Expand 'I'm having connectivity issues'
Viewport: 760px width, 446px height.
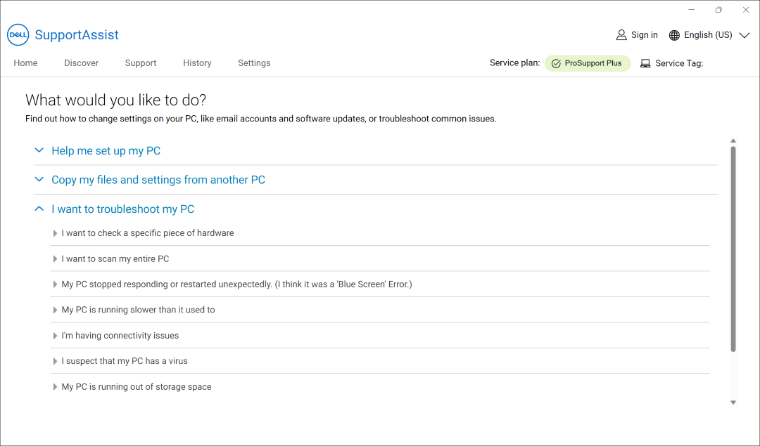[x=120, y=335]
